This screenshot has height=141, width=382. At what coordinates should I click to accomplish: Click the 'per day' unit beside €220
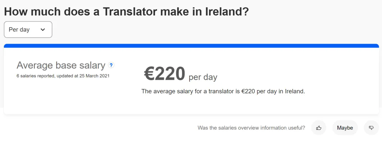(203, 77)
